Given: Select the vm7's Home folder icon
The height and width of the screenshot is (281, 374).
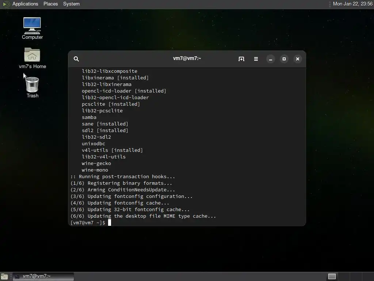Looking at the screenshot, I should pyautogui.click(x=32, y=58).
